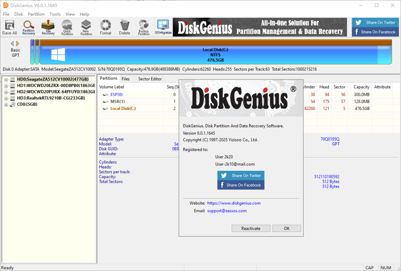Image resolution: width=401 pixels, height=271 pixels.
Task: Click the CD0 optical drive icon
Action: (x=13, y=104)
